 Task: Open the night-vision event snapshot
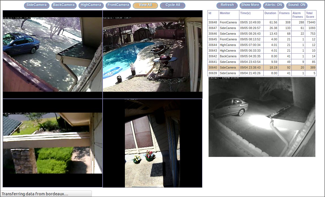(262, 117)
